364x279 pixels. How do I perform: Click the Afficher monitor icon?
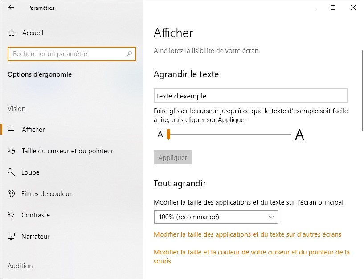pyautogui.click(x=12, y=130)
